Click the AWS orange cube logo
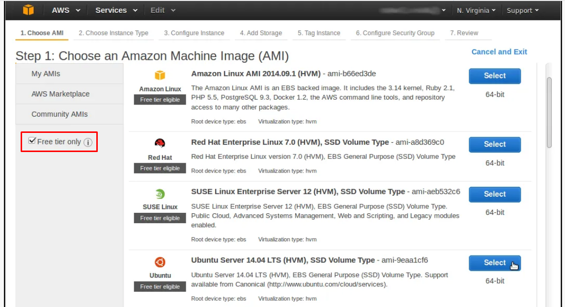This screenshot has width=565, height=307. (x=28, y=10)
